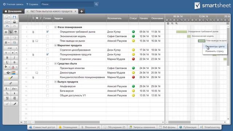The height and width of the screenshot is (131, 233).
Task: Collapse the Средства сбыта group
Action: tap(55, 64)
